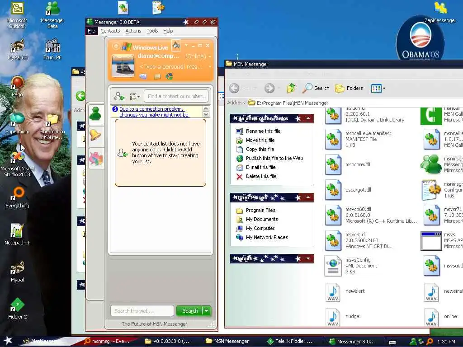Click the personal message field
The image size is (463, 347).
coord(171,67)
